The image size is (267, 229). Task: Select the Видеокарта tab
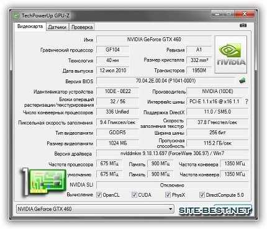coord(30,27)
